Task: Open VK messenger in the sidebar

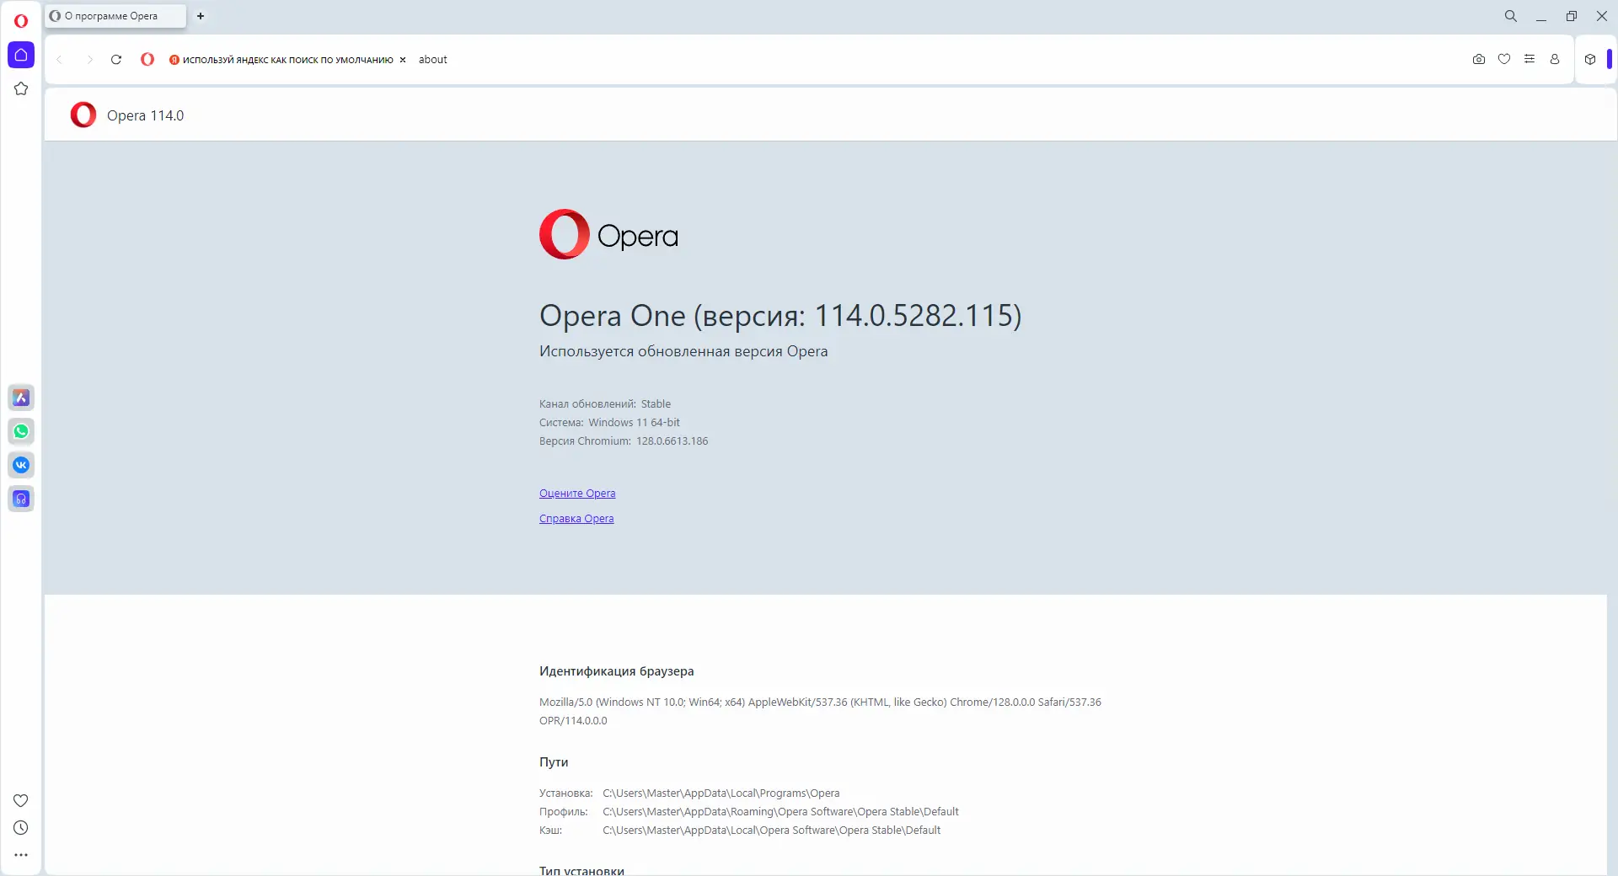Action: [x=21, y=465]
